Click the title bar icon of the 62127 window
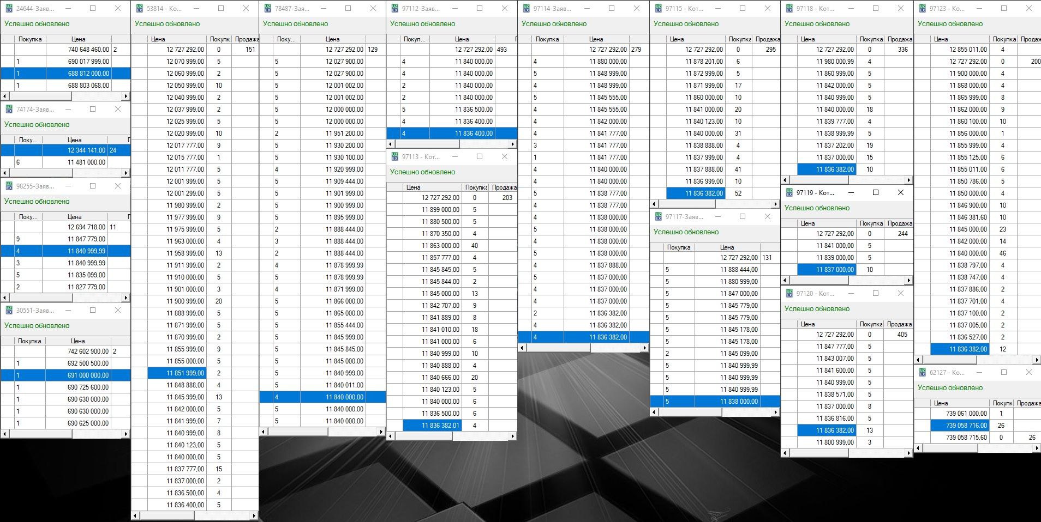 click(x=922, y=373)
